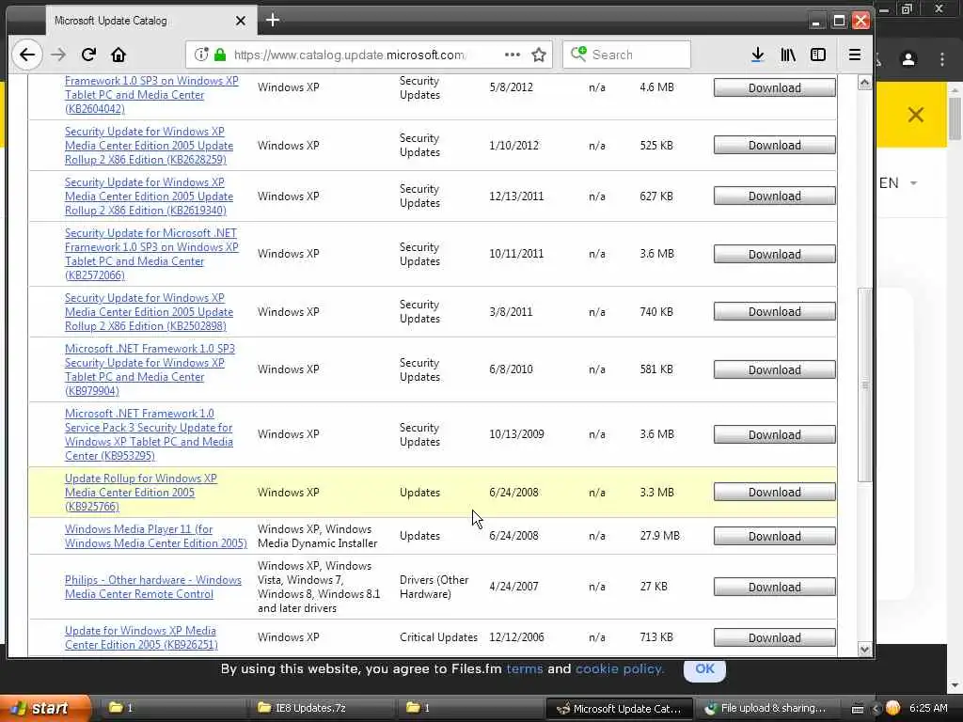Open the KB926251 update link
The height and width of the screenshot is (722, 963).
coord(141,637)
